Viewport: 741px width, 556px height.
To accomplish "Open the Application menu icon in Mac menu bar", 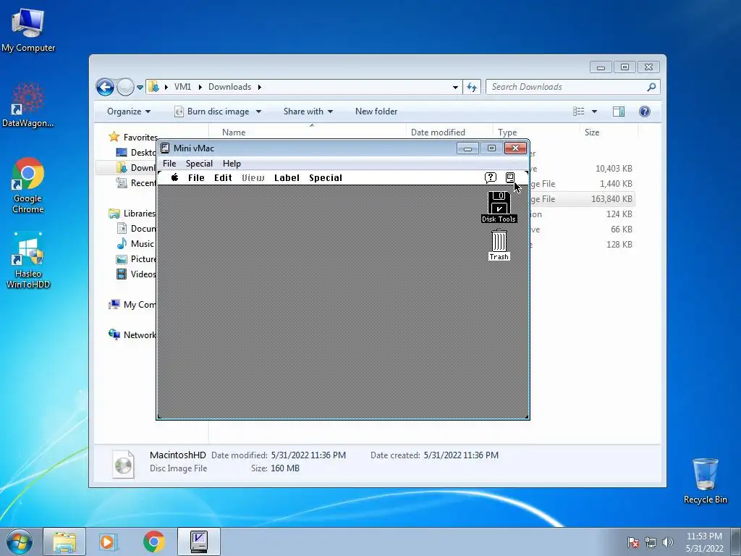I will tap(510, 177).
